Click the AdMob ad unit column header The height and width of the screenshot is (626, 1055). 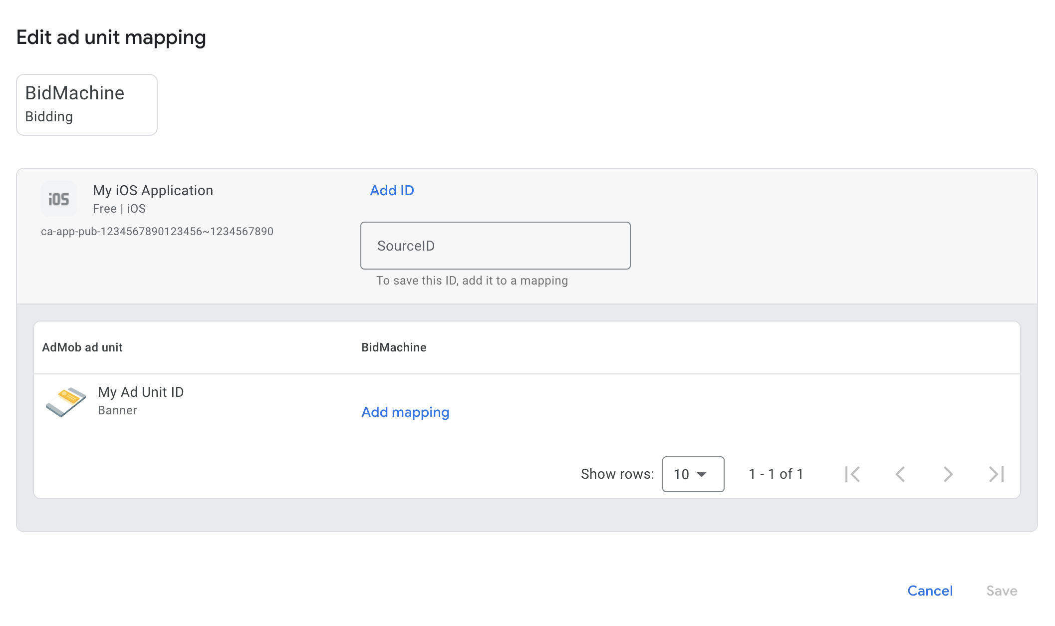pyautogui.click(x=82, y=347)
